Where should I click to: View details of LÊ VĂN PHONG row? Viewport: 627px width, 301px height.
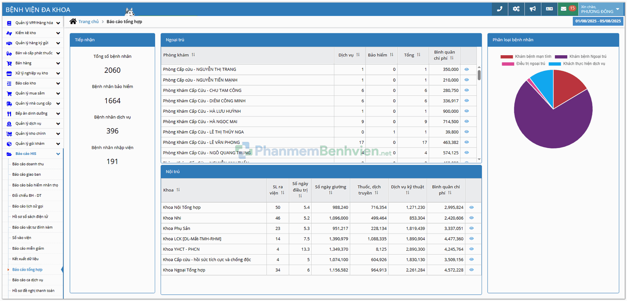(x=467, y=142)
